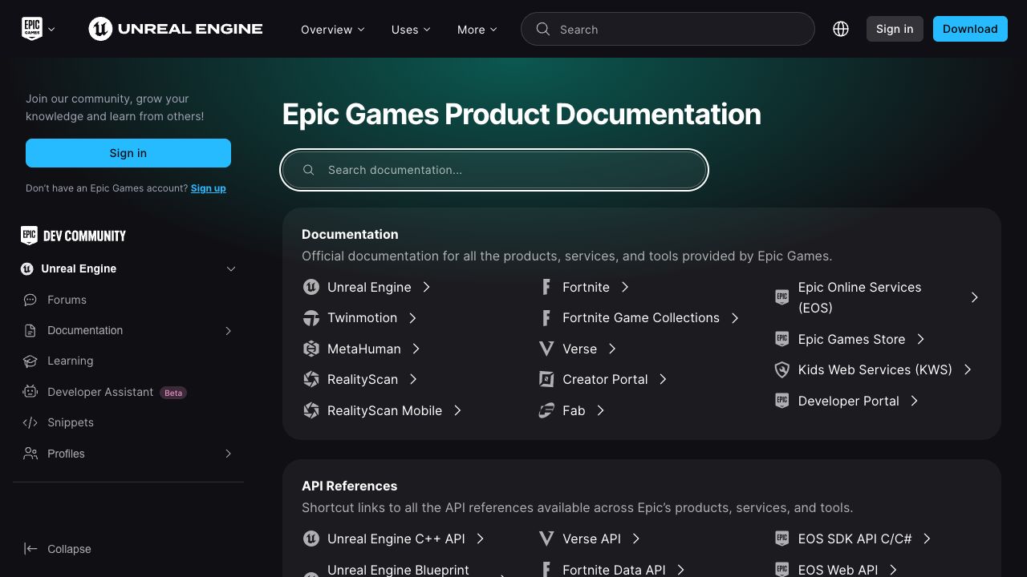
Task: Click the Sign up link
Action: pos(209,188)
